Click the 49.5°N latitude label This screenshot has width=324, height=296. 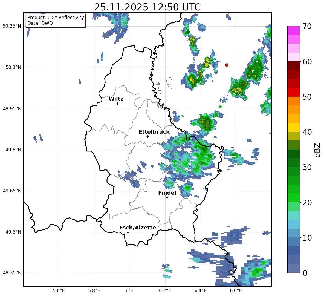[13, 232]
